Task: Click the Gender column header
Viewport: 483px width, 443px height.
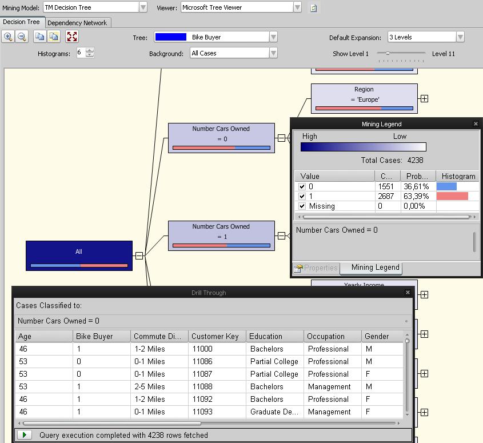Action: (x=382, y=336)
